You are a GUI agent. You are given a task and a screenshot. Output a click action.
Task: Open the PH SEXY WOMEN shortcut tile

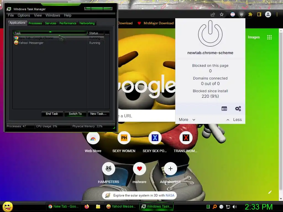coord(124,142)
